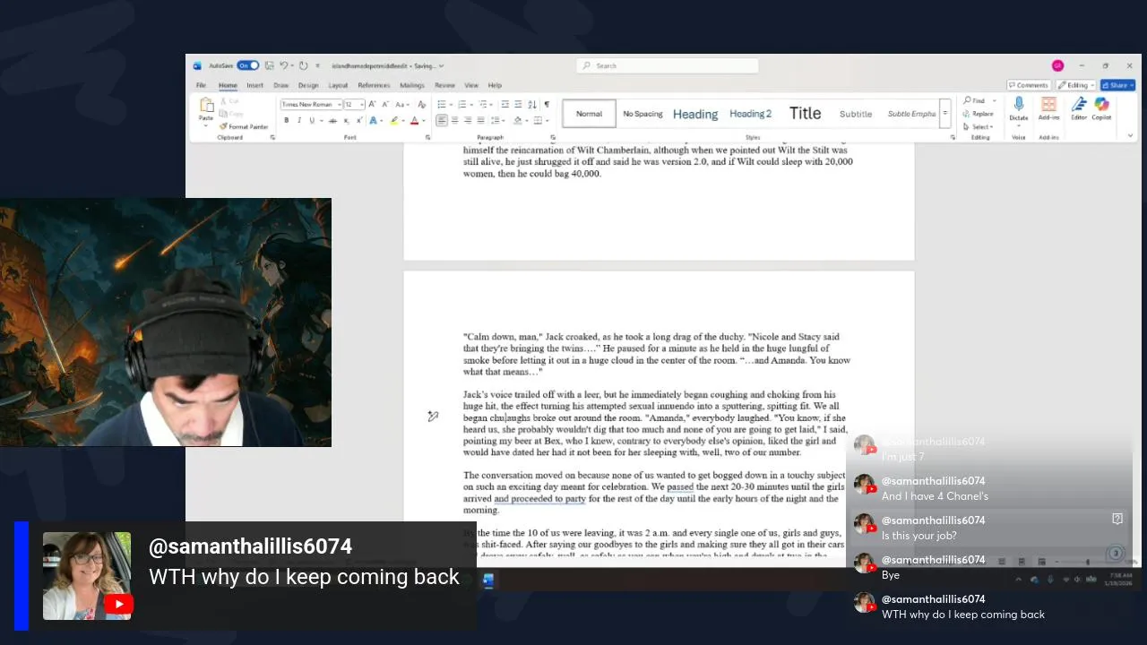Image resolution: width=1147 pixels, height=645 pixels.
Task: Click the Dictate microphone icon
Action: point(1019,105)
